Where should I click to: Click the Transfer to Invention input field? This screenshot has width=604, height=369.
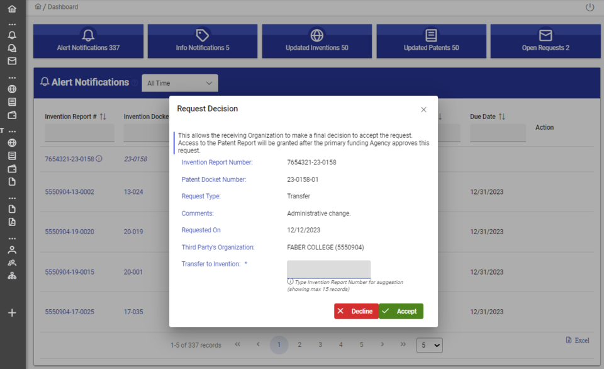[328, 269]
